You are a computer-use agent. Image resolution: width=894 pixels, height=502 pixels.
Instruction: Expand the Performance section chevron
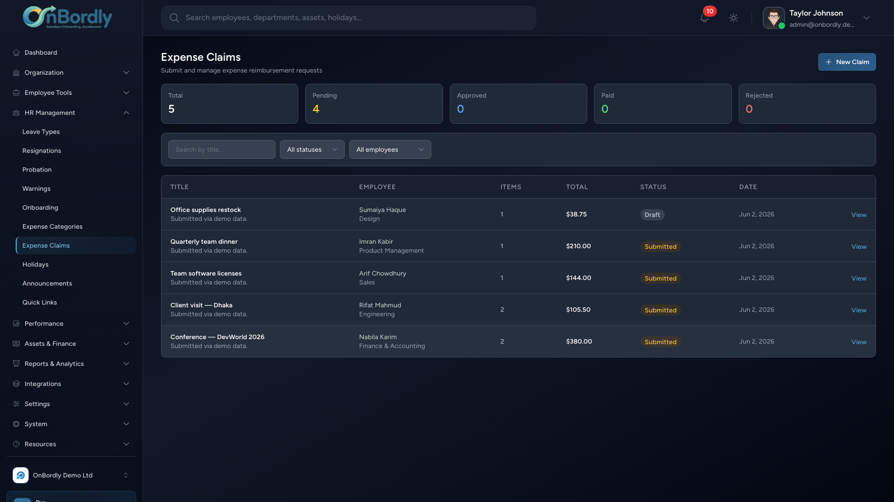pyautogui.click(x=126, y=324)
